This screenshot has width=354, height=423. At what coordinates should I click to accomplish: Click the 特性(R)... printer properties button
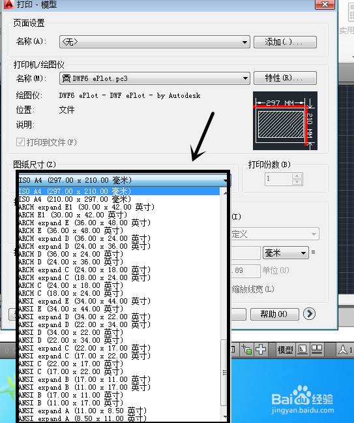click(285, 78)
